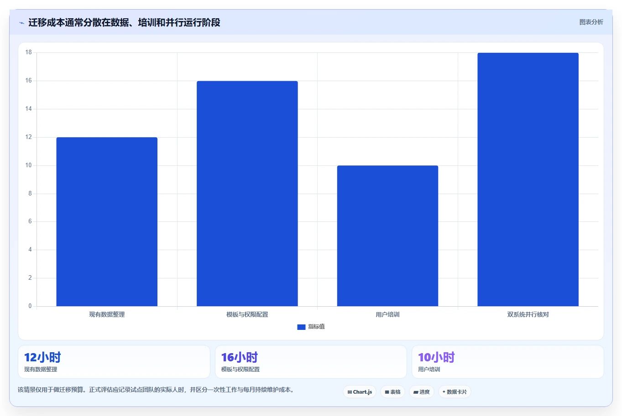
Task: Click the 指标值 legend label
Action: tap(316, 327)
